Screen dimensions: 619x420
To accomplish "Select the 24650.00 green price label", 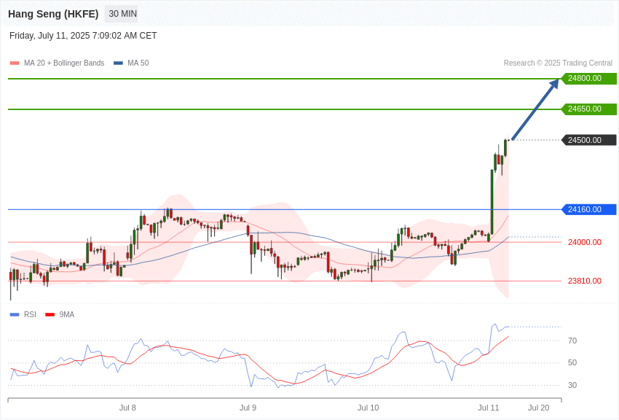I will pos(589,109).
